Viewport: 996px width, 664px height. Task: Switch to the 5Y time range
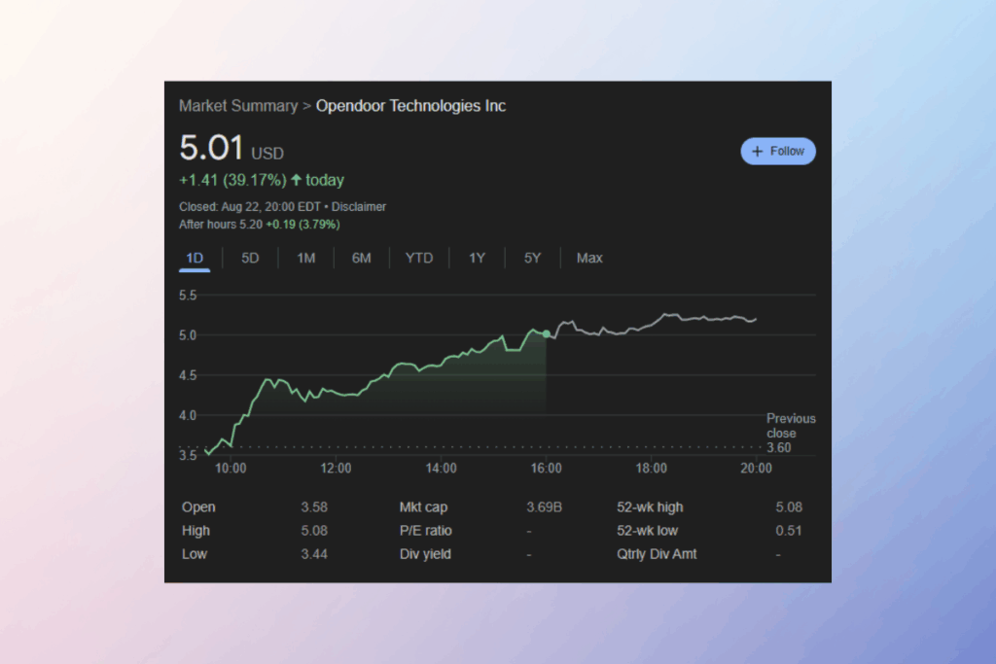coord(532,258)
